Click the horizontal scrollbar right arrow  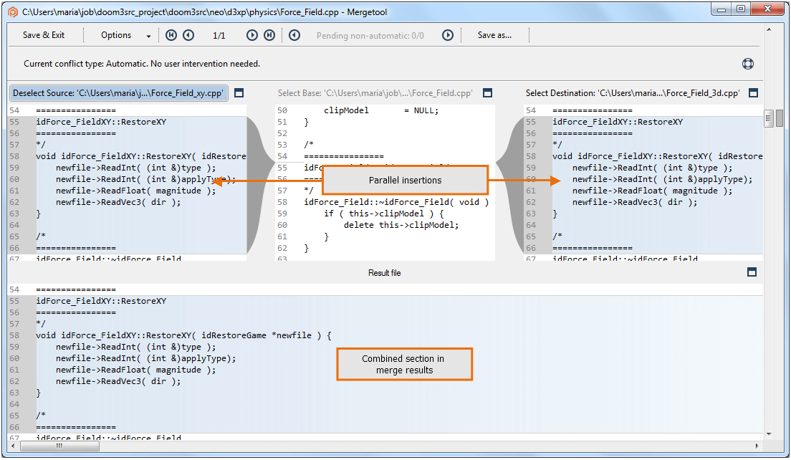click(x=756, y=446)
